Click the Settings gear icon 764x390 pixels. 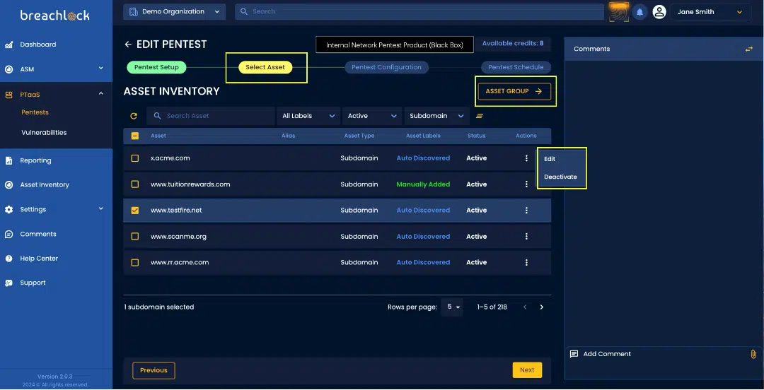tap(8, 209)
